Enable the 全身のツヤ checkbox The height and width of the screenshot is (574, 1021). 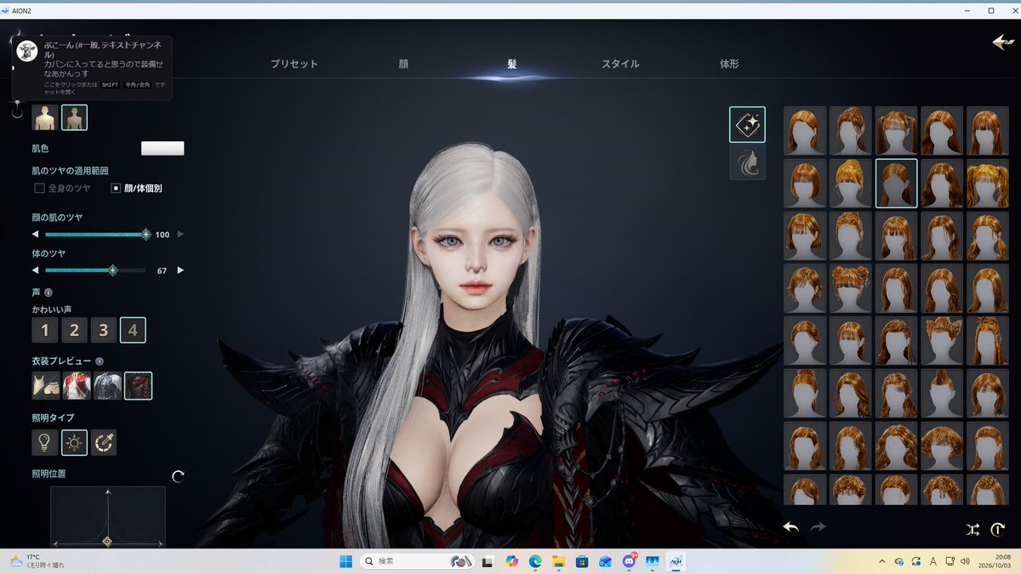point(39,188)
